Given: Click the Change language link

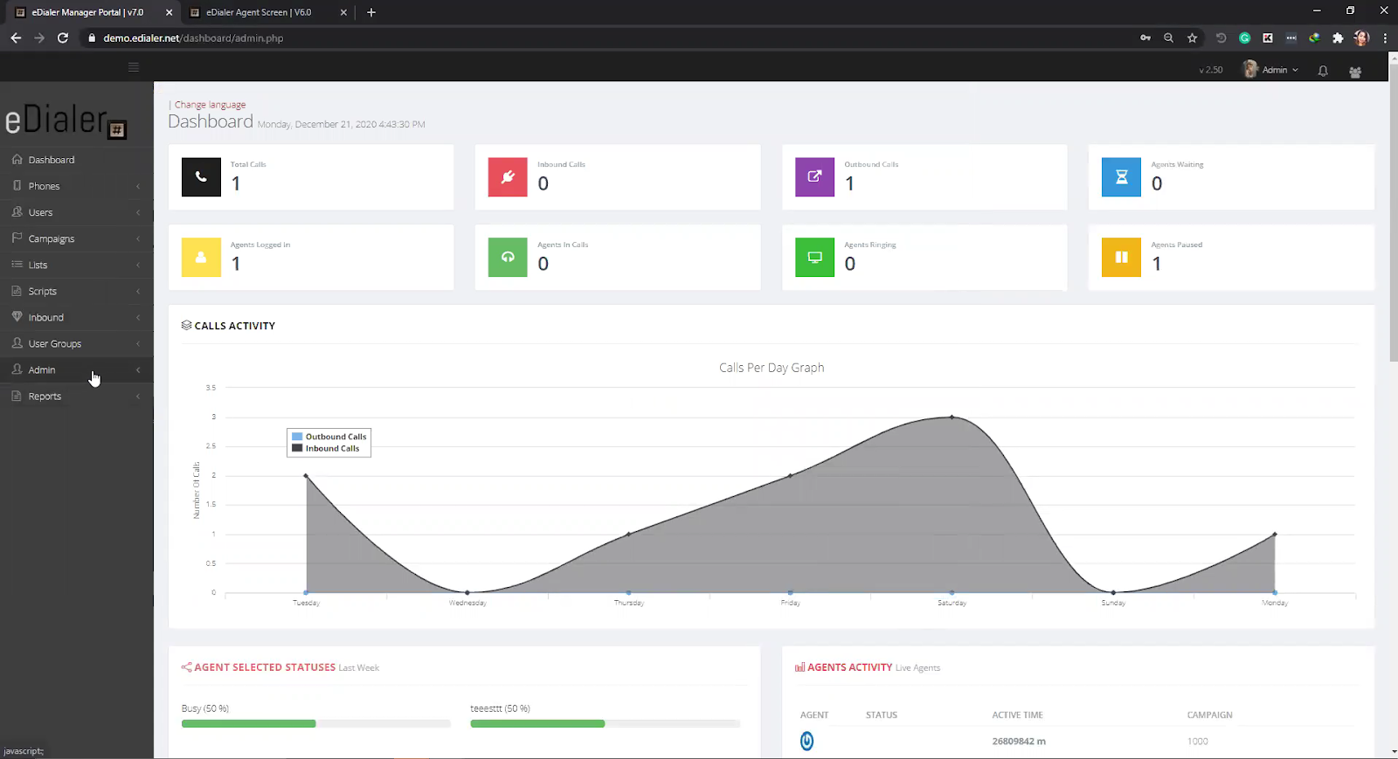Looking at the screenshot, I should 210,105.
